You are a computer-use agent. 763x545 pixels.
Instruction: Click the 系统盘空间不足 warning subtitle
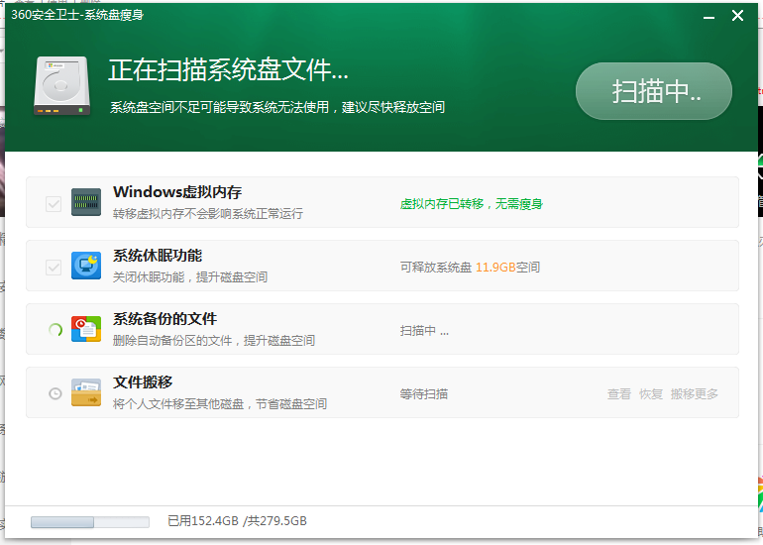pyautogui.click(x=277, y=107)
